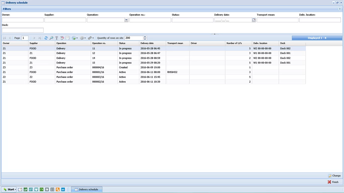Image resolution: width=344 pixels, height=193 pixels.
Task: Click the small collapse arrow below filters
Action: coord(215,34)
